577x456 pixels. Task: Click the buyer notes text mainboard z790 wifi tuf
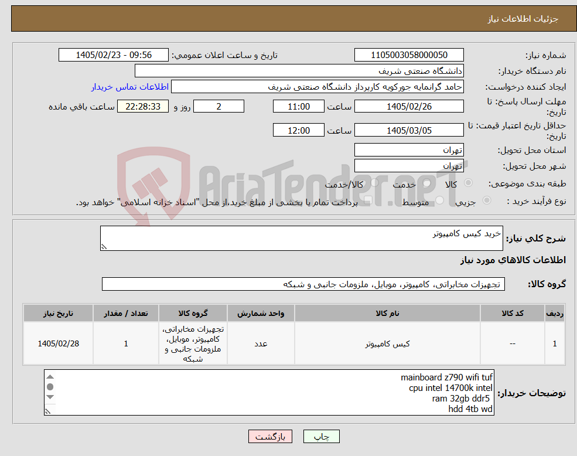446,377
